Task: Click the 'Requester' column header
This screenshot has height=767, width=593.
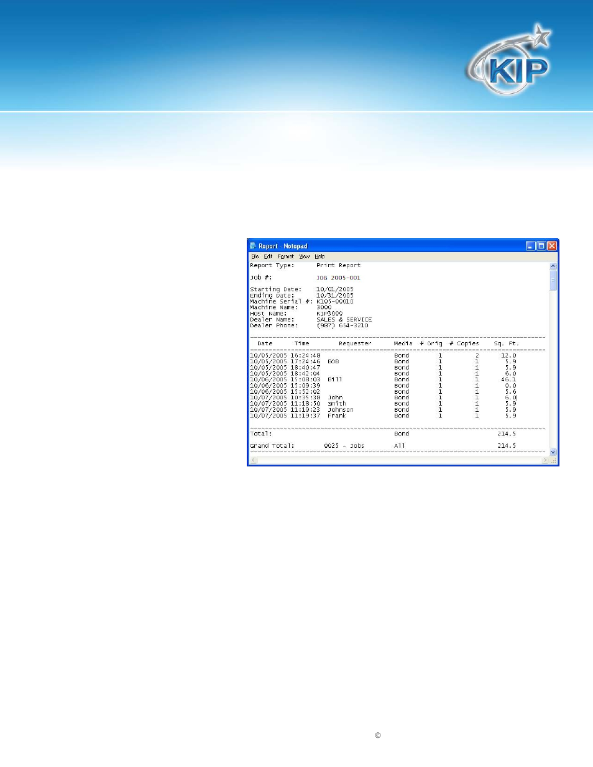Action: click(355, 343)
